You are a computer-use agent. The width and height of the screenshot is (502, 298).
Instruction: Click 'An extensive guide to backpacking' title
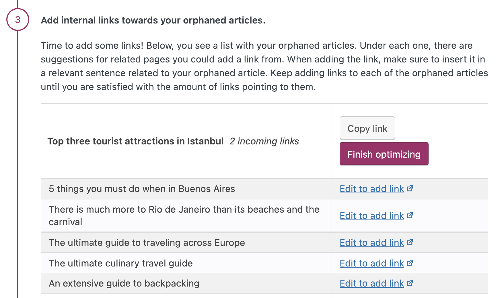click(124, 283)
